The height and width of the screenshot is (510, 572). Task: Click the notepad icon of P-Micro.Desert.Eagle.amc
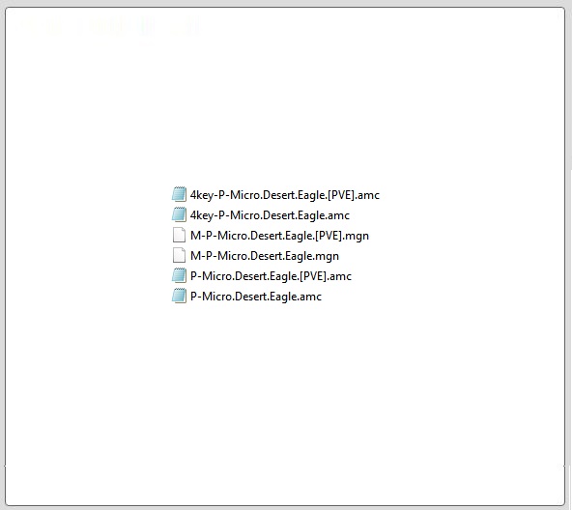[x=179, y=297]
